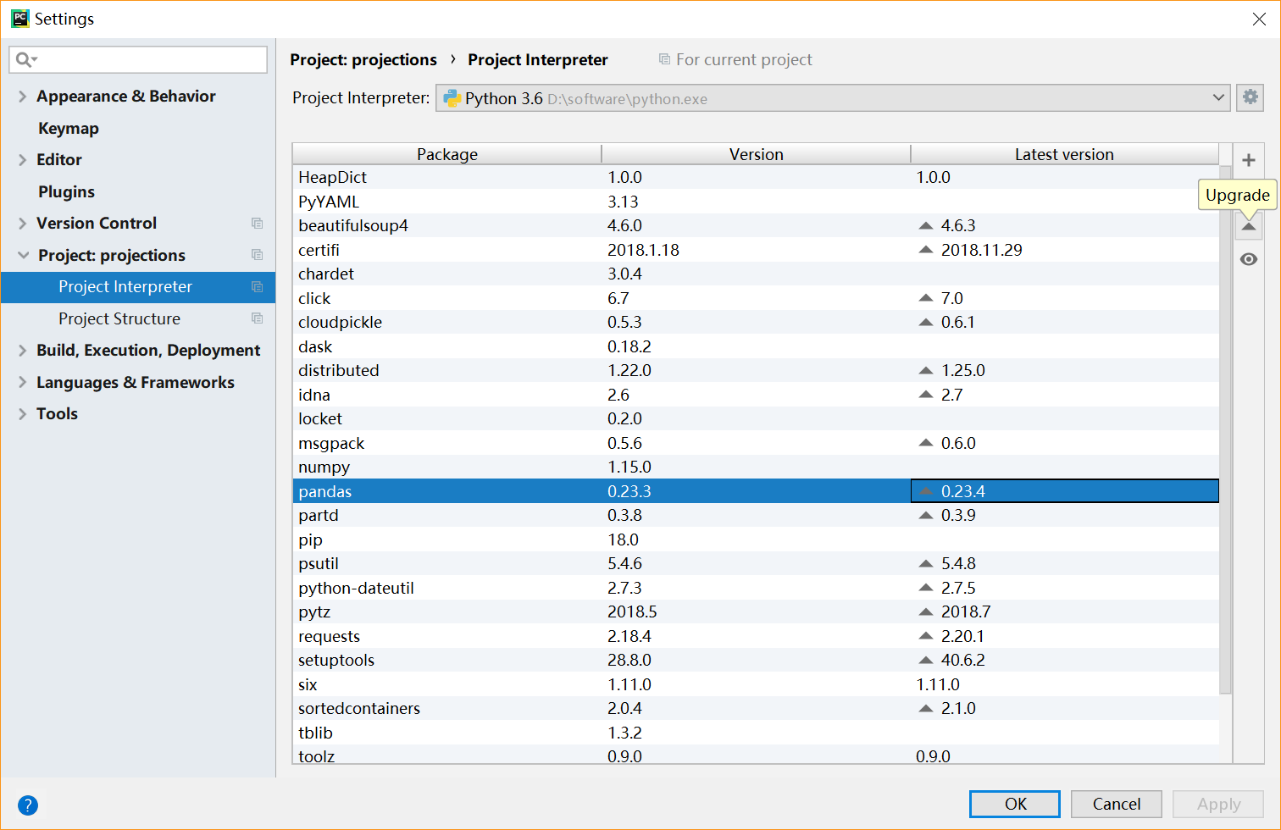Select the psutil package
Image resolution: width=1281 pixels, height=830 pixels.
pos(756,563)
